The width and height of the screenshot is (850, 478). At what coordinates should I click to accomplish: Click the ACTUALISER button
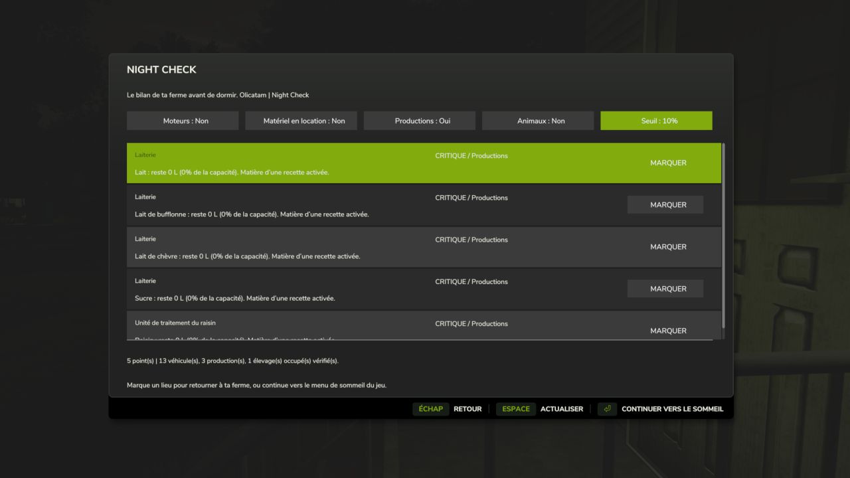562,409
